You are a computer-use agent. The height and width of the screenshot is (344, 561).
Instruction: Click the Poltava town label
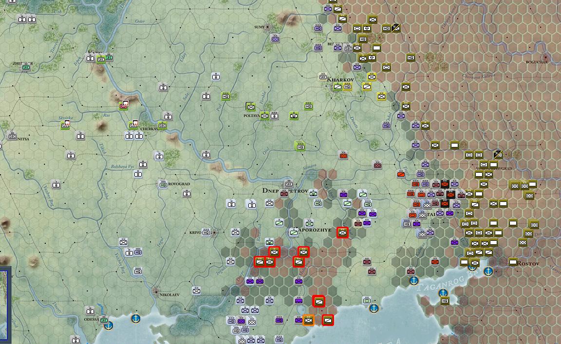251,116
